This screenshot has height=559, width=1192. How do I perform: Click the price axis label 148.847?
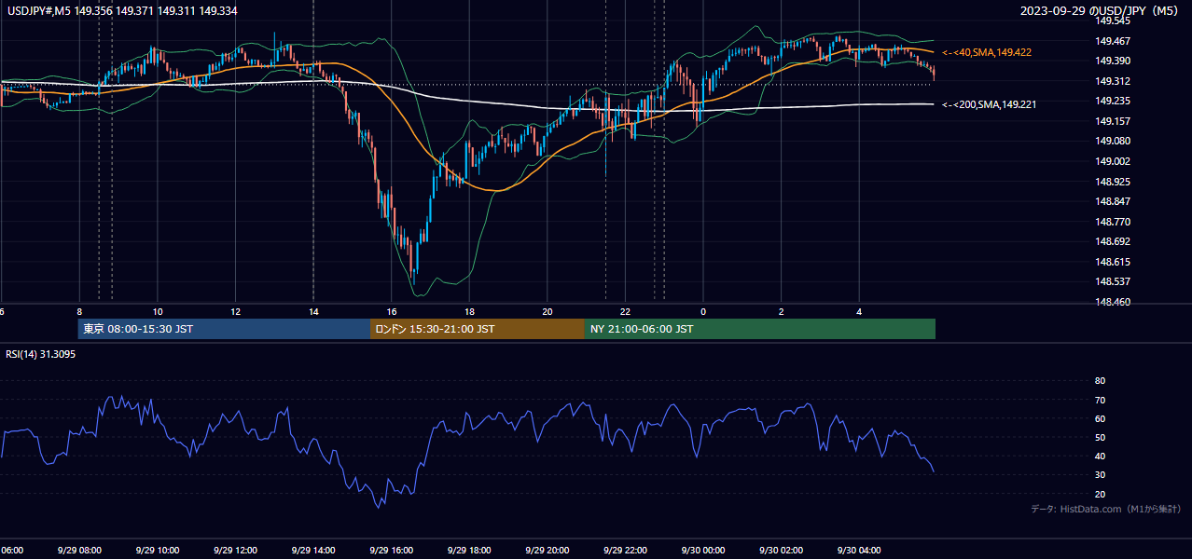point(1113,201)
